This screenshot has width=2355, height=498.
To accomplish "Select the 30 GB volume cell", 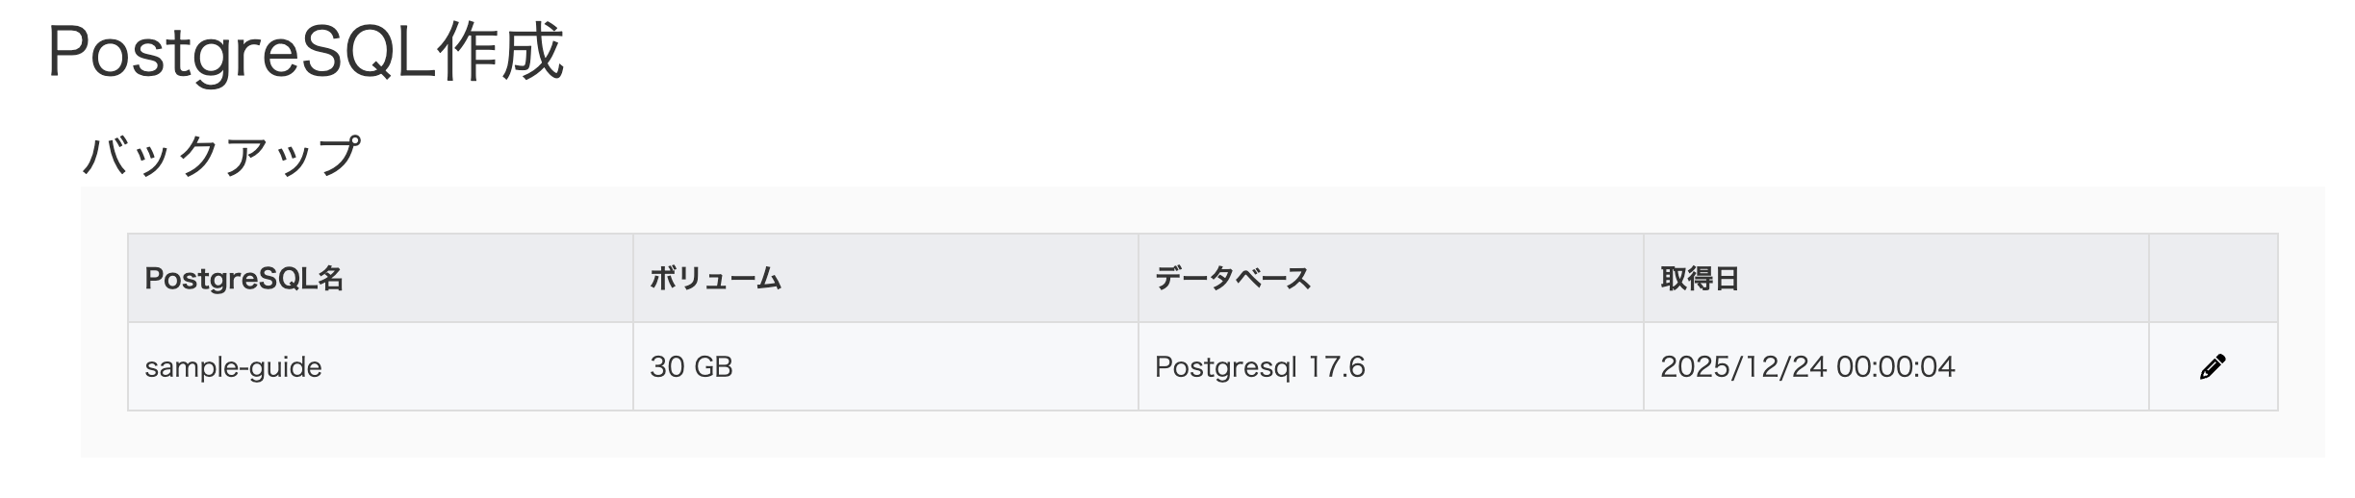I will [691, 367].
